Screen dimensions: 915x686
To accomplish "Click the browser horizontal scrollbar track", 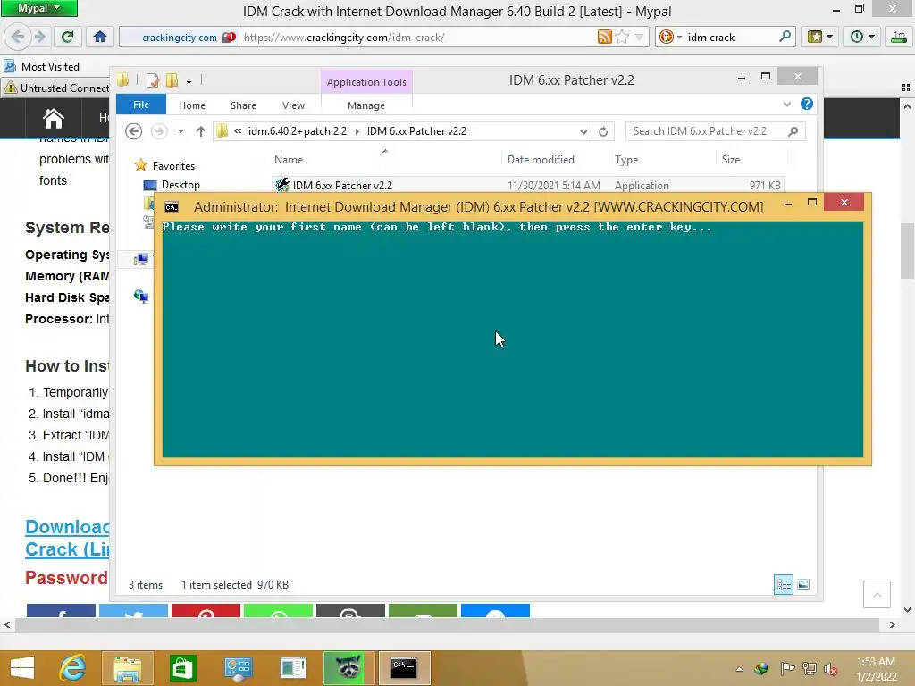I will pyautogui.click(x=447, y=624).
